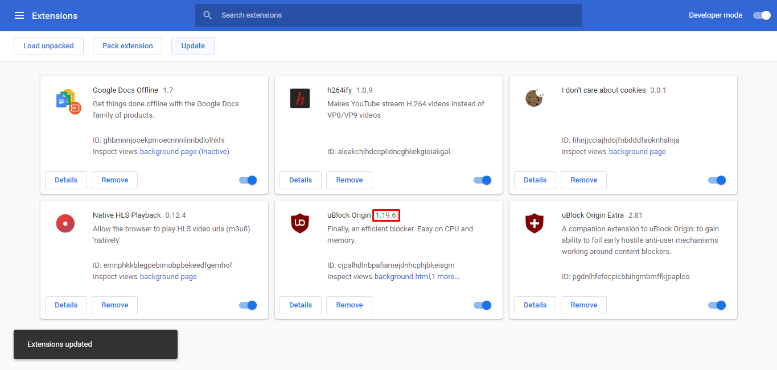Click the cookie extension icon
This screenshot has height=370, width=777.
point(535,98)
